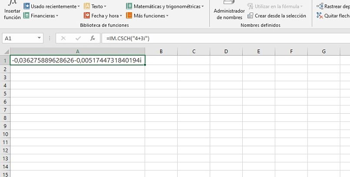Open the Insertar función dialog
This screenshot has width=350, height=177.
(x=12, y=10)
